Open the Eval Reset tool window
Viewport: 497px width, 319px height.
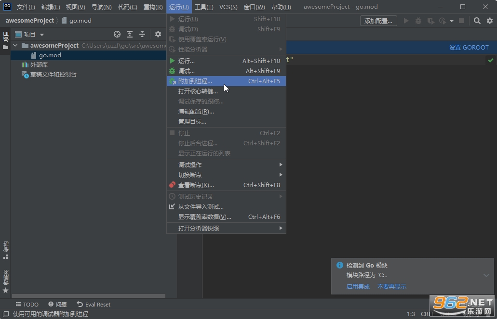tap(94, 305)
